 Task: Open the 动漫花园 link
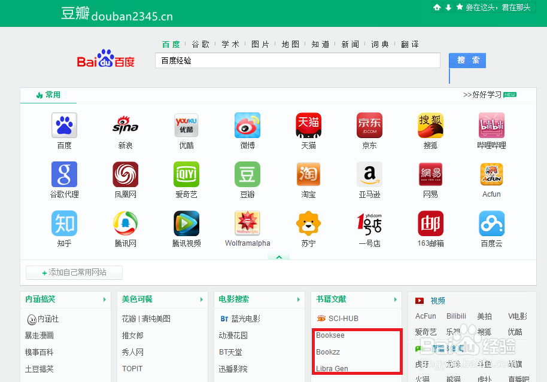(x=233, y=335)
